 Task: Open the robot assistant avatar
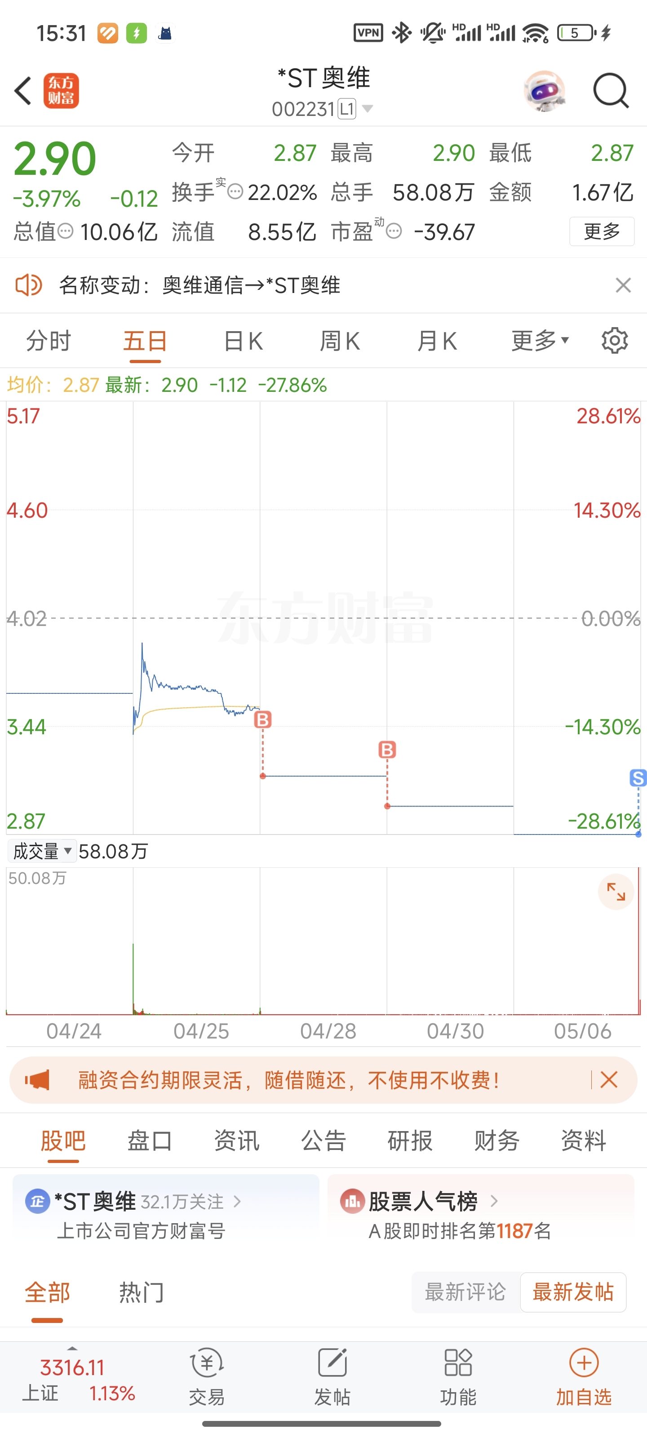544,90
